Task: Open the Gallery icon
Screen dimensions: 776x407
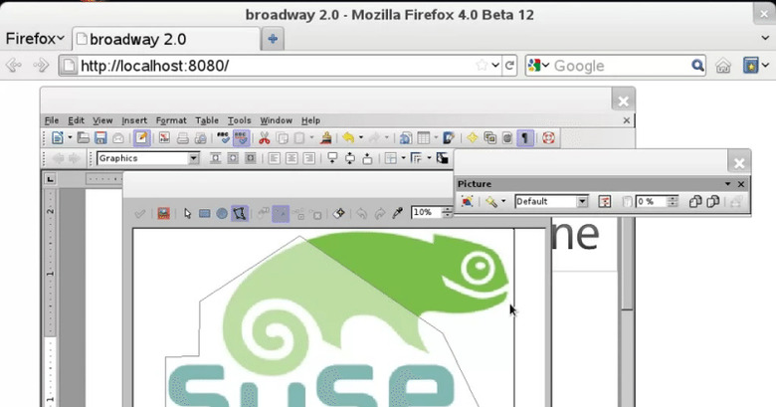Action: [489, 137]
